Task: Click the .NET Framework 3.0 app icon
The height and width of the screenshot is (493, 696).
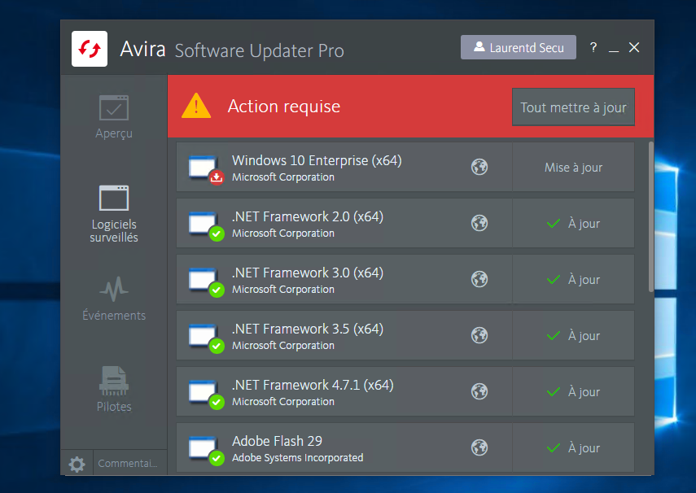Action: (x=205, y=281)
